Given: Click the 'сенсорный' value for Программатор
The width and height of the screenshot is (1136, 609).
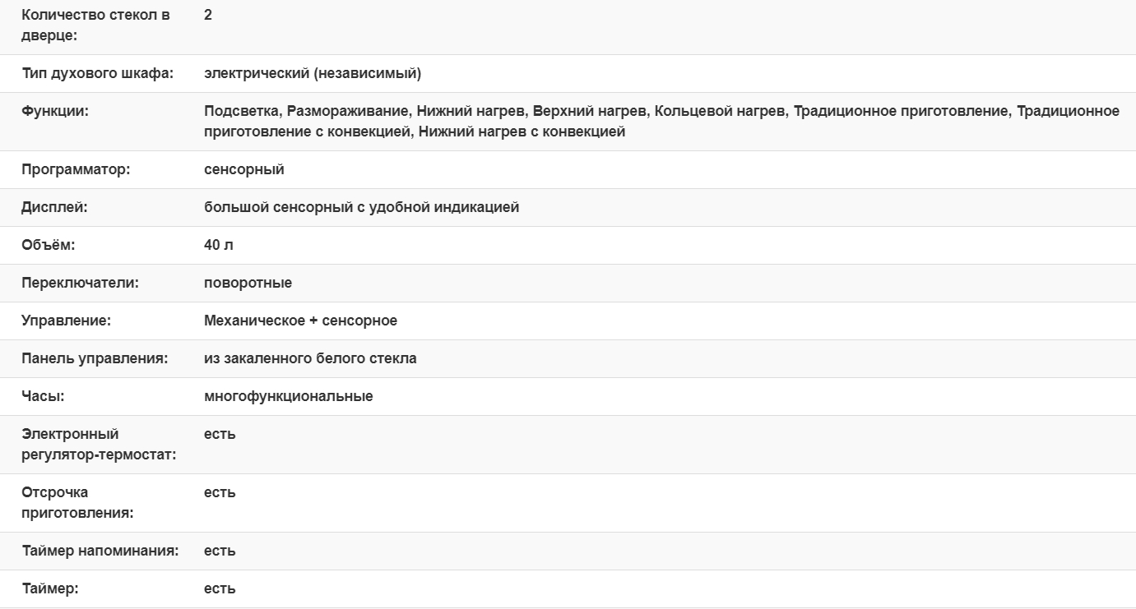Looking at the screenshot, I should tap(244, 169).
